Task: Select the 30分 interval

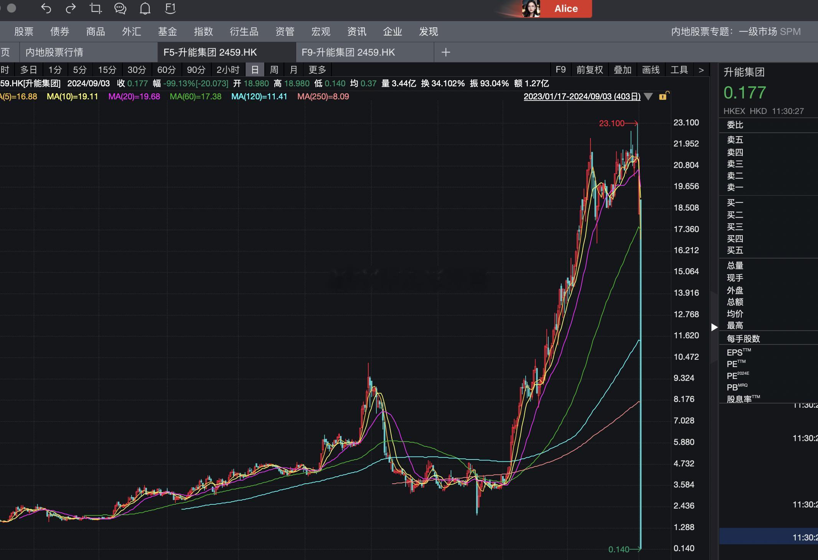Action: tap(137, 70)
